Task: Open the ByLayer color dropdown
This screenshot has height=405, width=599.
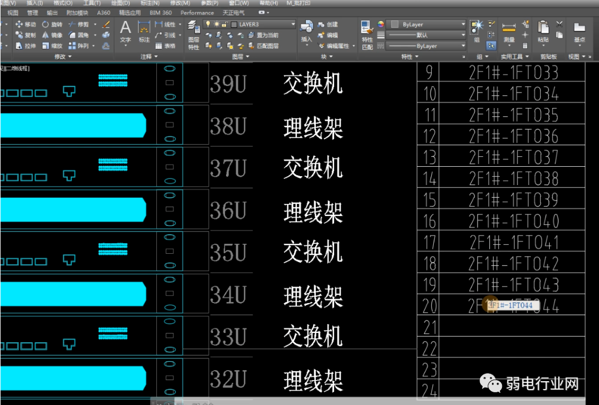Action: point(463,24)
